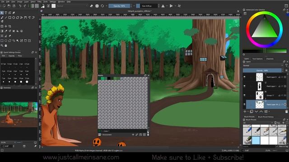
Task: Open the Layer menu
Action: [27, 2]
